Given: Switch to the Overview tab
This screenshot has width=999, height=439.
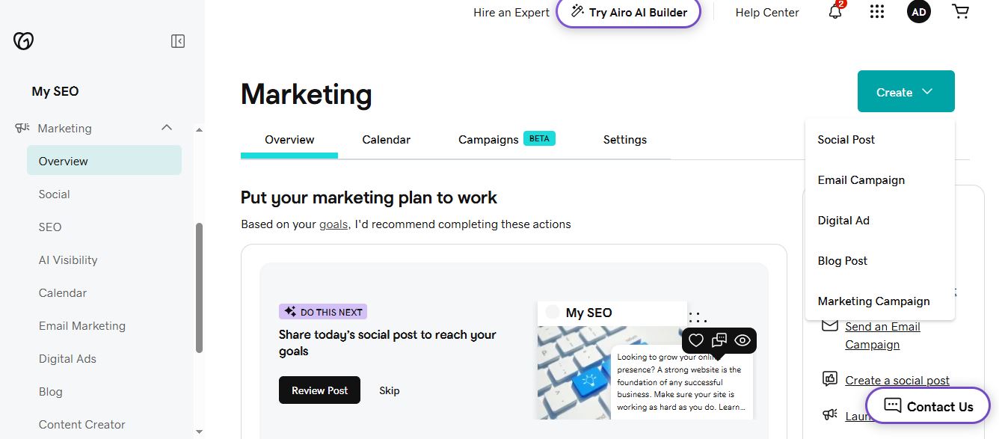Looking at the screenshot, I should (x=289, y=140).
